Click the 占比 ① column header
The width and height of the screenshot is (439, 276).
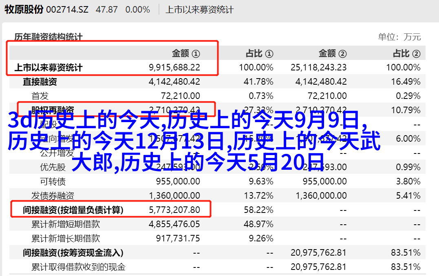pos(260,53)
